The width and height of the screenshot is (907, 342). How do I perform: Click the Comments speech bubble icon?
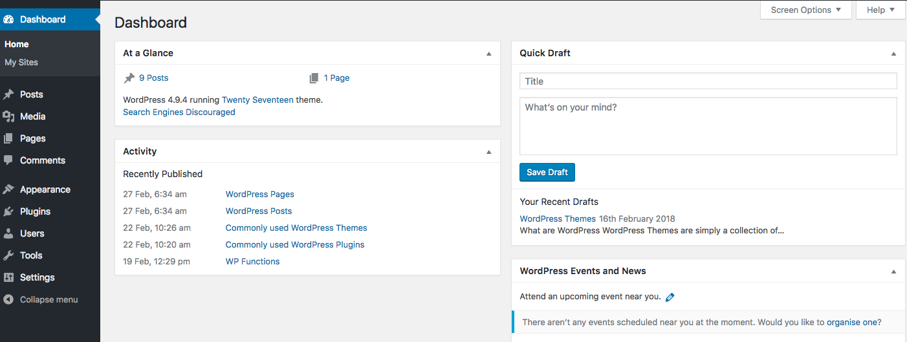8,160
